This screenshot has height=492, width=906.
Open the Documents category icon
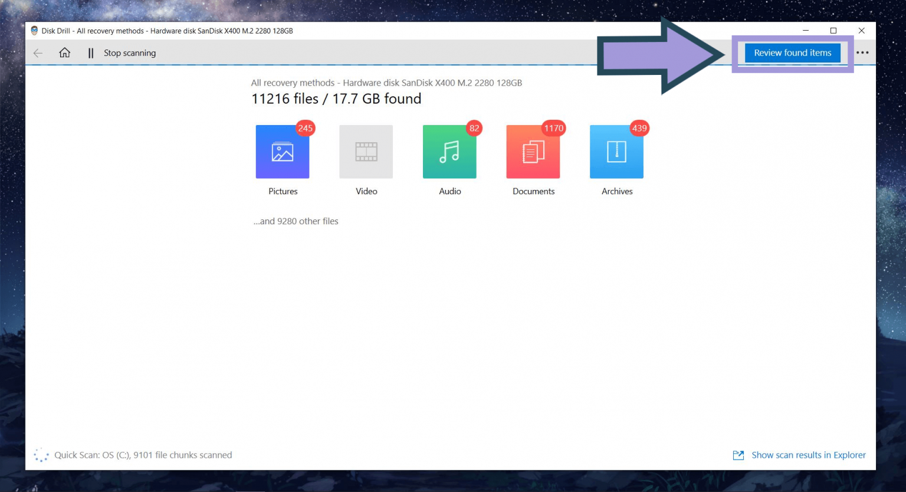click(533, 152)
